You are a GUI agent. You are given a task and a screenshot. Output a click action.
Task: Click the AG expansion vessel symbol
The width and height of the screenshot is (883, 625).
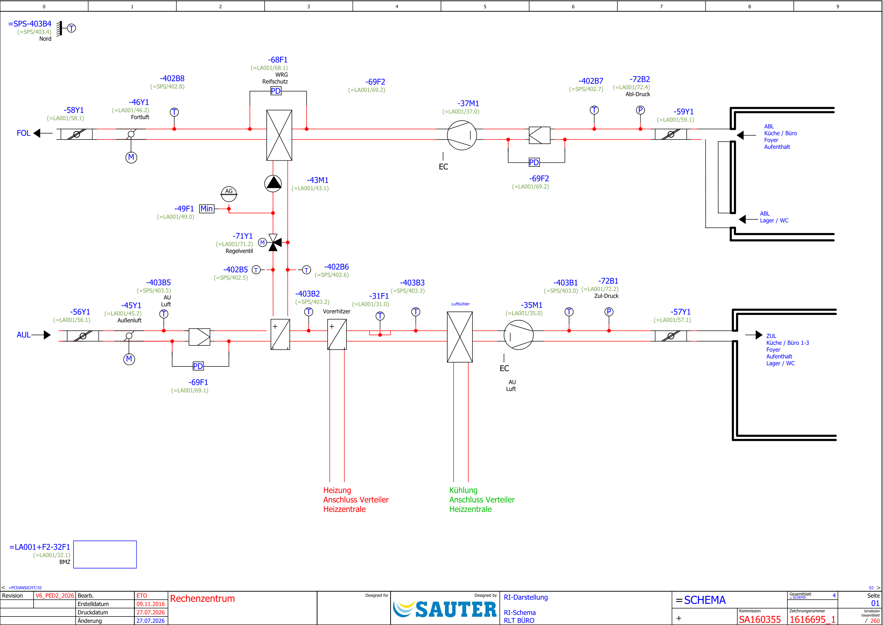pyautogui.click(x=229, y=193)
